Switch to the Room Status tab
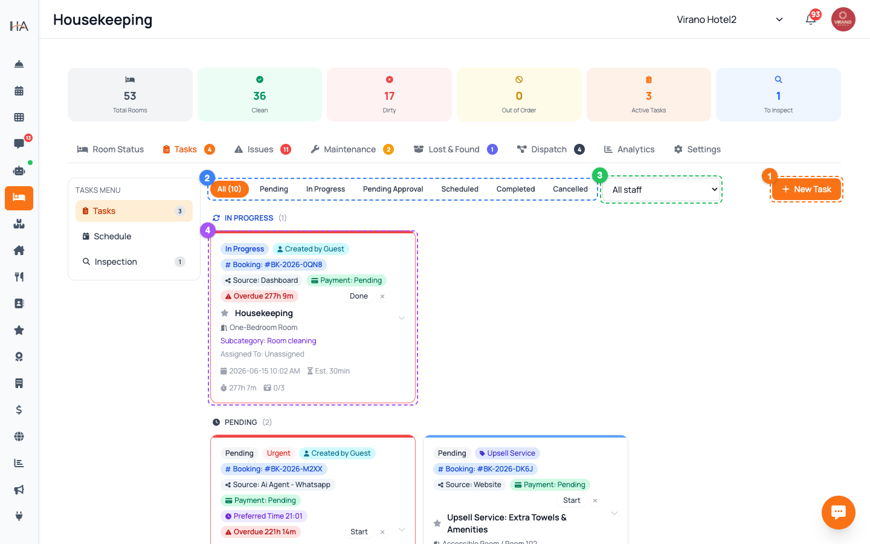 pos(111,149)
